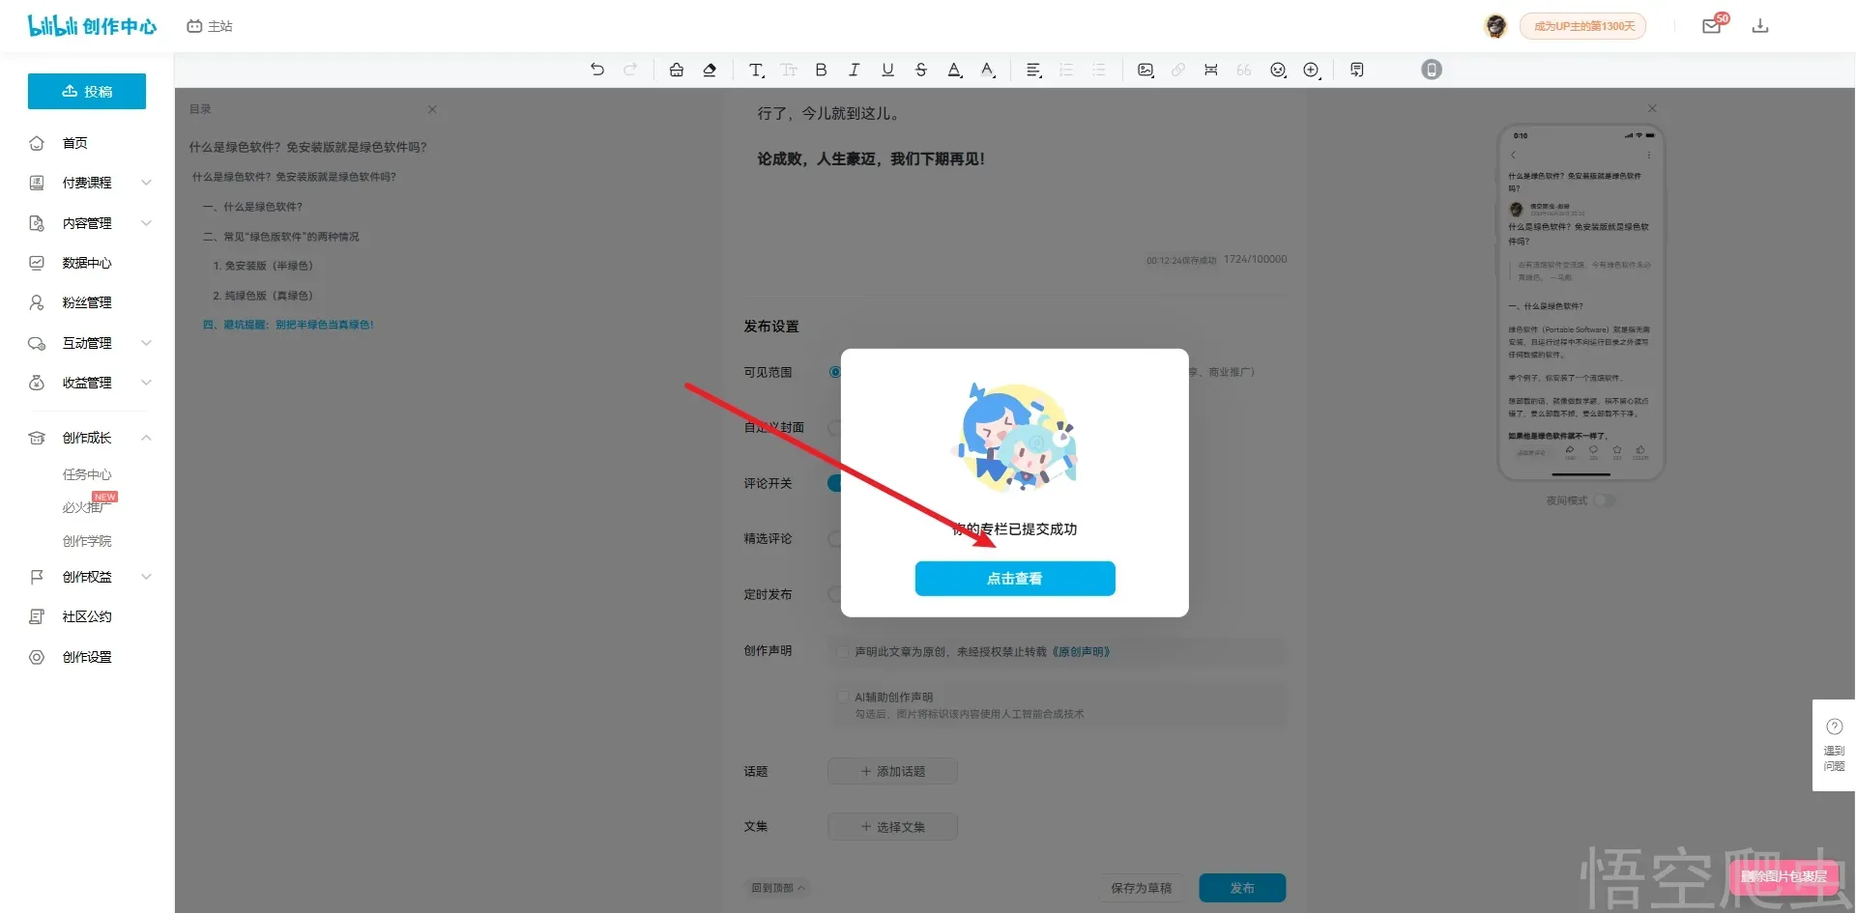Click the blue 投稿 upload button
The width and height of the screenshot is (1856, 913).
click(x=87, y=92)
